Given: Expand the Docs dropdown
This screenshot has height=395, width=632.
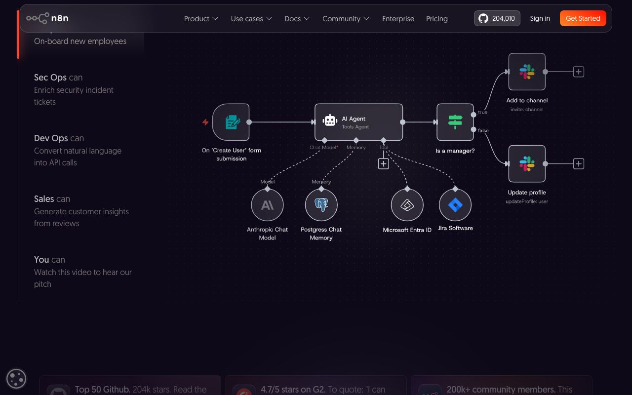Looking at the screenshot, I should coord(297,19).
